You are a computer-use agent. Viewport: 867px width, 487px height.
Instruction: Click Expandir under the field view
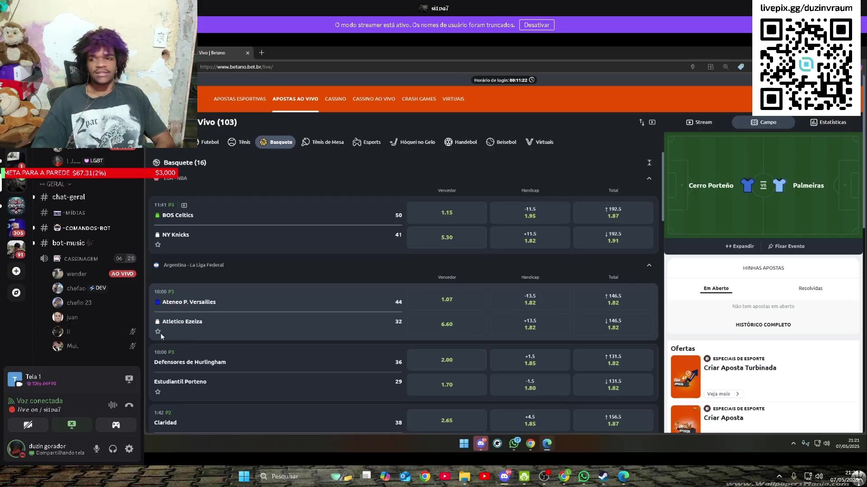coord(740,246)
